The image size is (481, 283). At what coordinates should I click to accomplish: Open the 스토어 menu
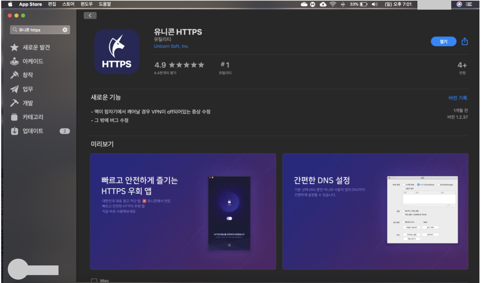point(68,4)
